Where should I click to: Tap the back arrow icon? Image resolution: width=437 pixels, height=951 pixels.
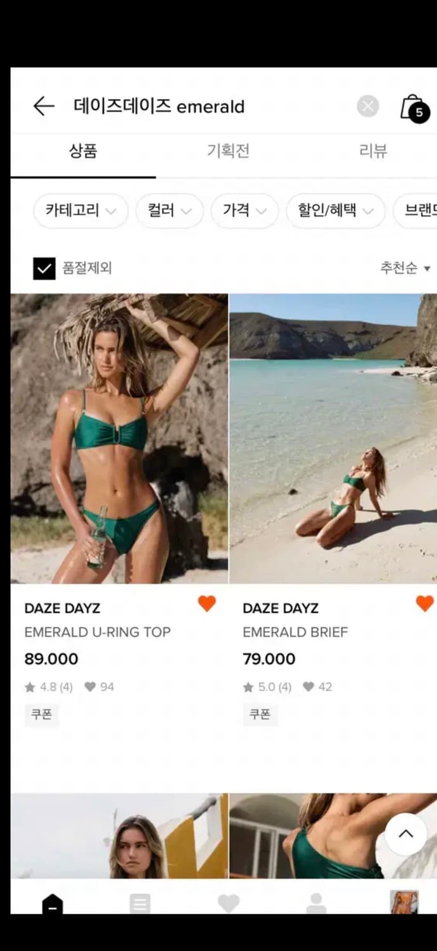coord(44,106)
